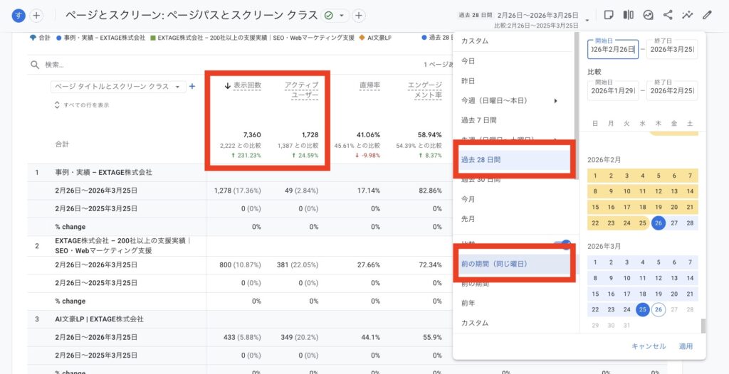Click row 1 title 事例・実績 – EXTAGE株式会社 in table
Image resolution: width=729 pixels, height=374 pixels.
[x=104, y=172]
